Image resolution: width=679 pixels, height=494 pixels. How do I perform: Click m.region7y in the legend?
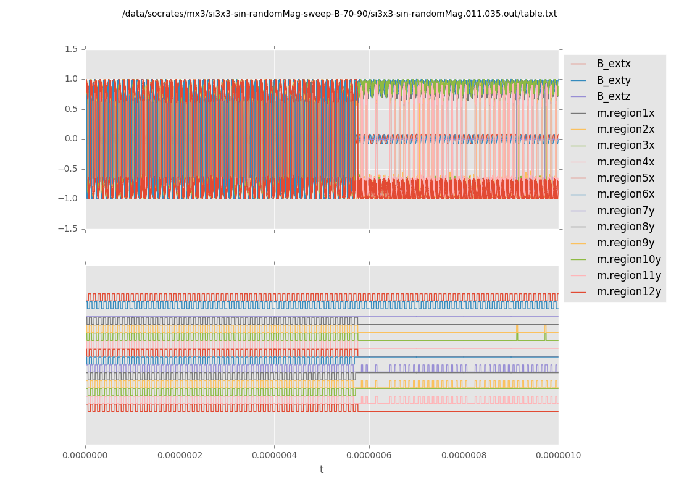click(625, 211)
